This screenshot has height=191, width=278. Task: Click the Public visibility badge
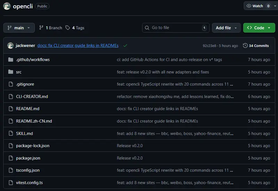pyautogui.click(x=42, y=6)
